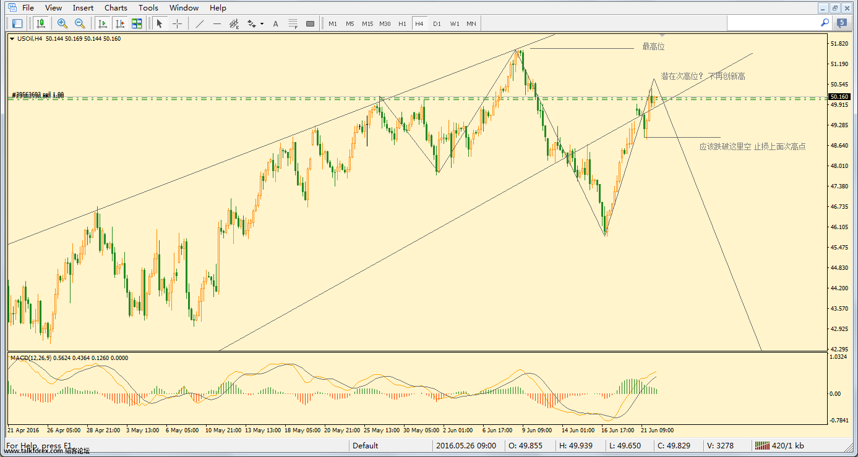Select the 应该跌破这里空 chart annotation
858x457 pixels.
pyautogui.click(x=752, y=146)
